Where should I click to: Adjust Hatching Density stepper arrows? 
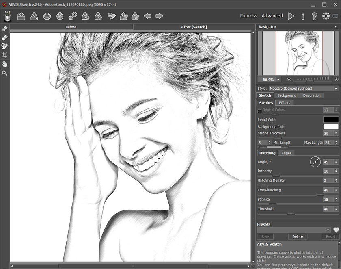(336, 180)
